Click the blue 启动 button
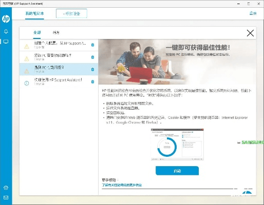Image resolution: width=264 pixels, height=205 pixels. click(x=177, y=171)
